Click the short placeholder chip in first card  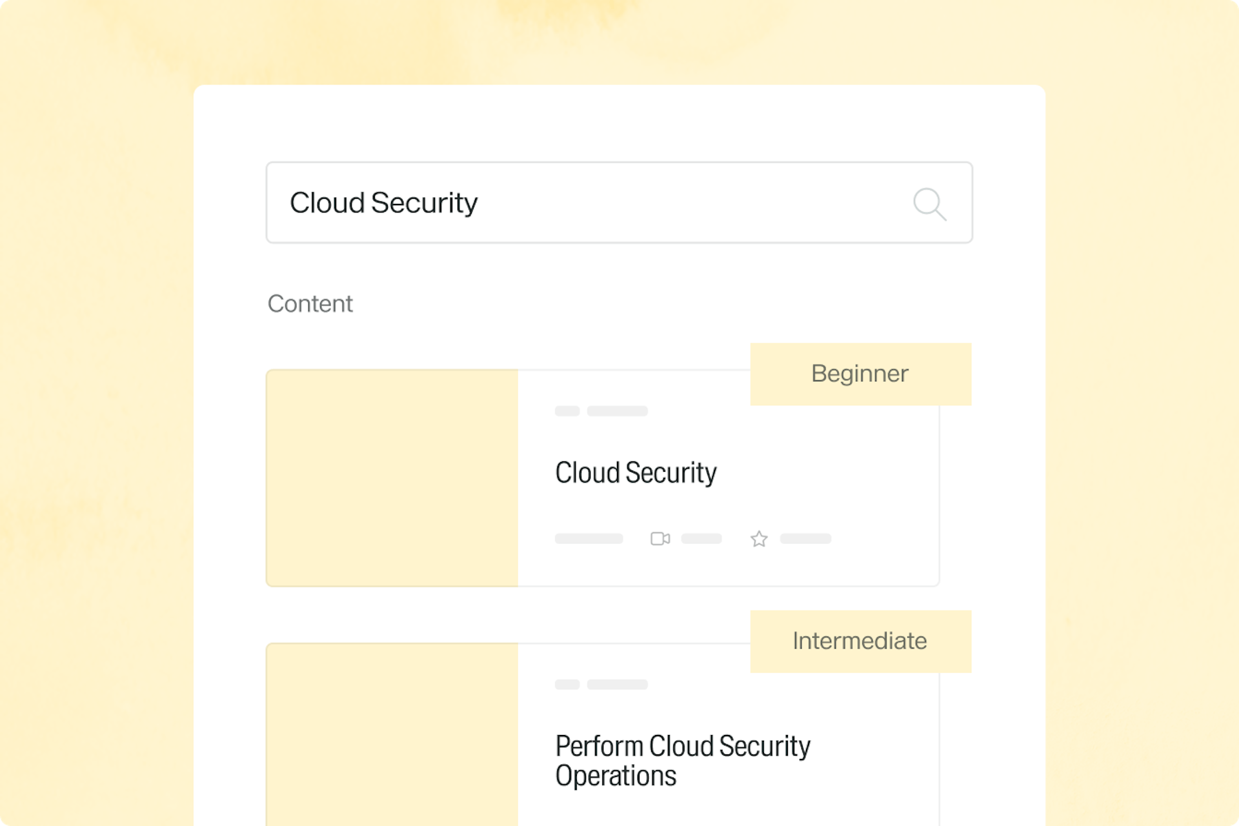[567, 411]
